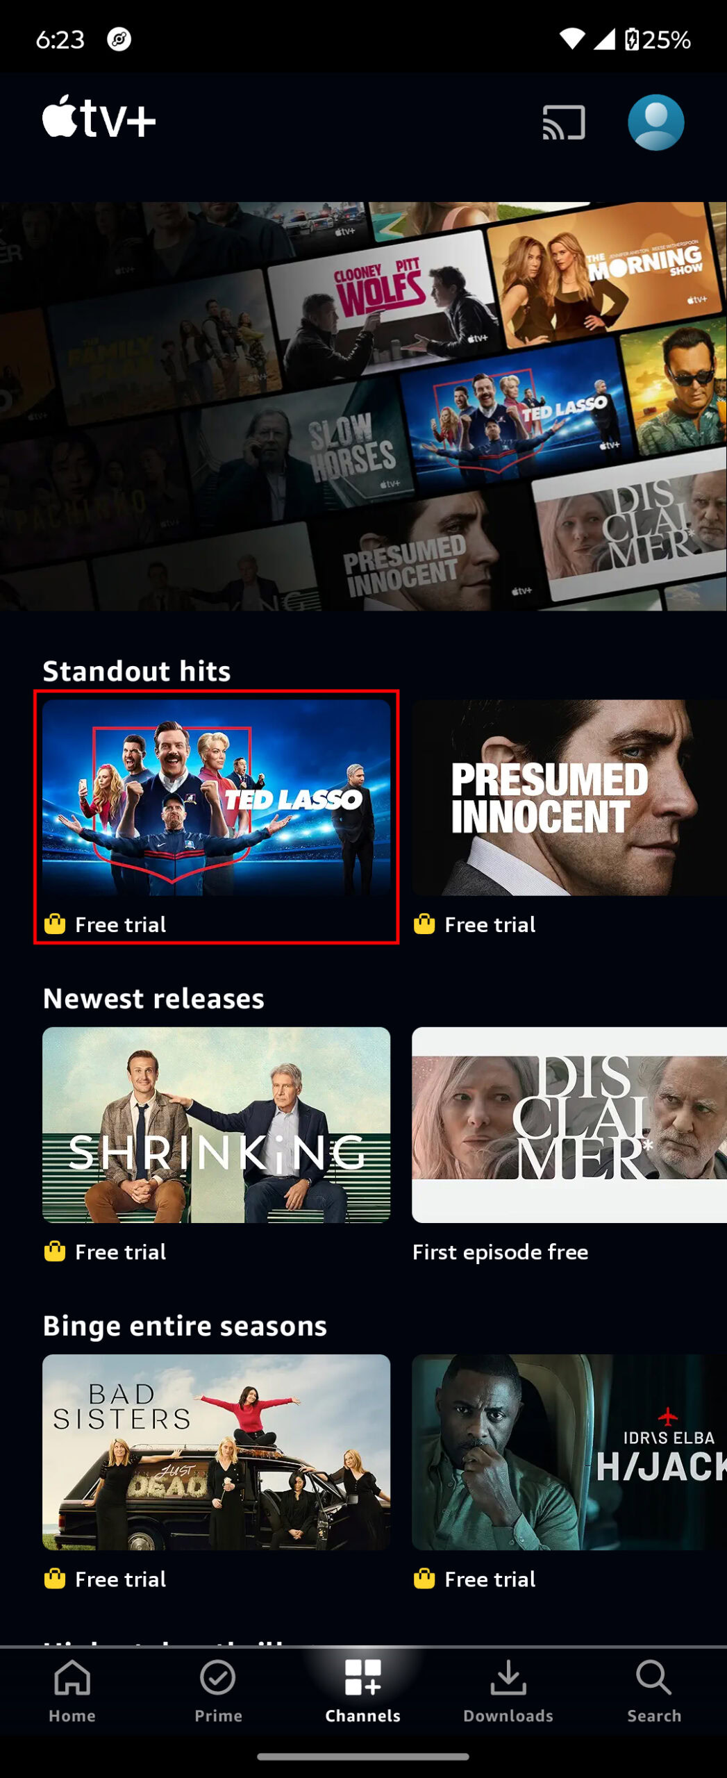727x1778 pixels.
Task: Open the Downloads tab icon
Action: pyautogui.click(x=508, y=1677)
